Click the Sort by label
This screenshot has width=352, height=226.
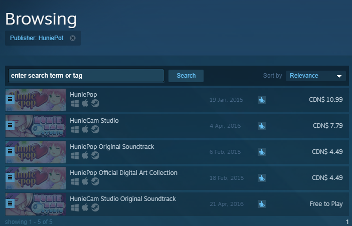pos(273,76)
